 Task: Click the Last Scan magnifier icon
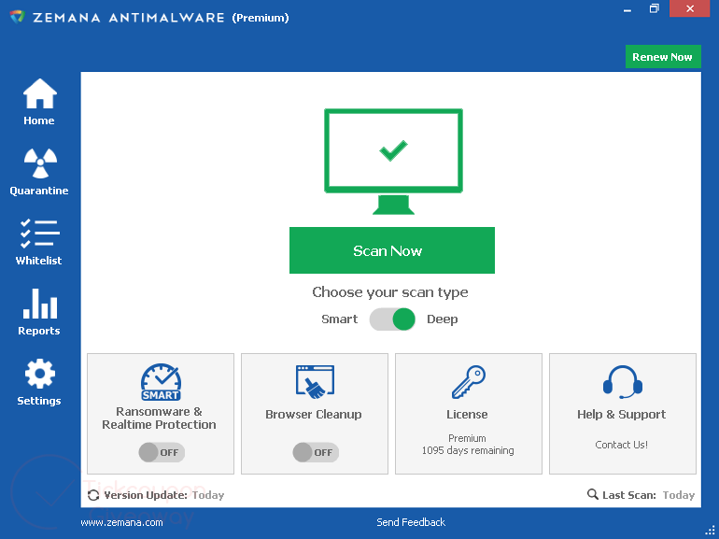click(592, 494)
